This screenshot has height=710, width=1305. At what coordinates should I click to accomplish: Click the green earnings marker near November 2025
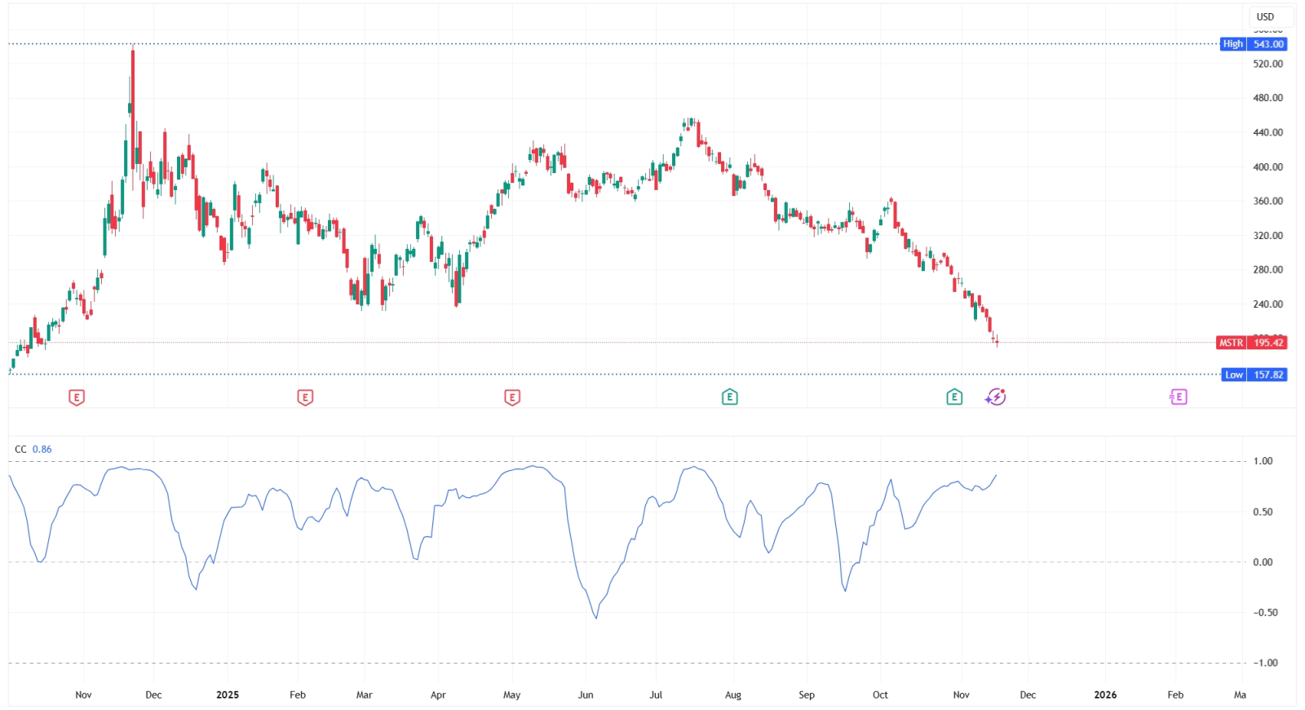[x=954, y=397]
